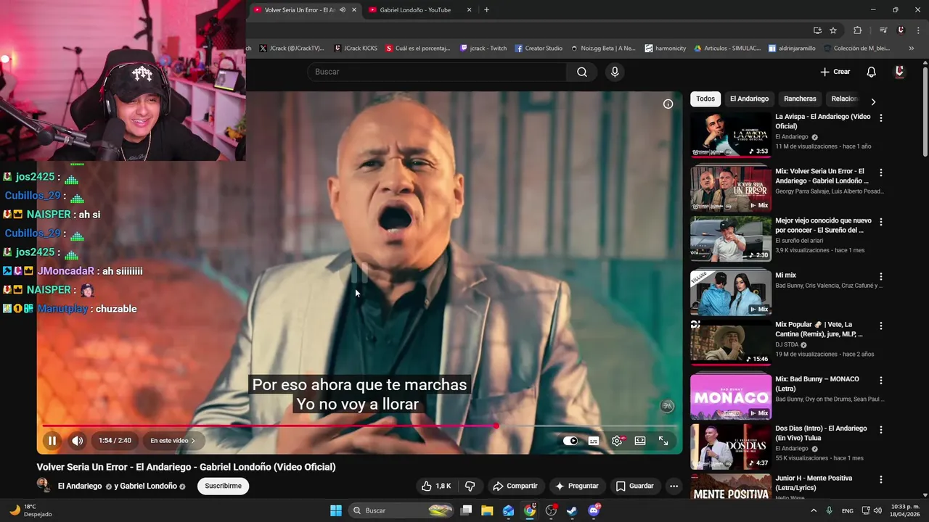Like the video with thumbs up

click(435, 486)
